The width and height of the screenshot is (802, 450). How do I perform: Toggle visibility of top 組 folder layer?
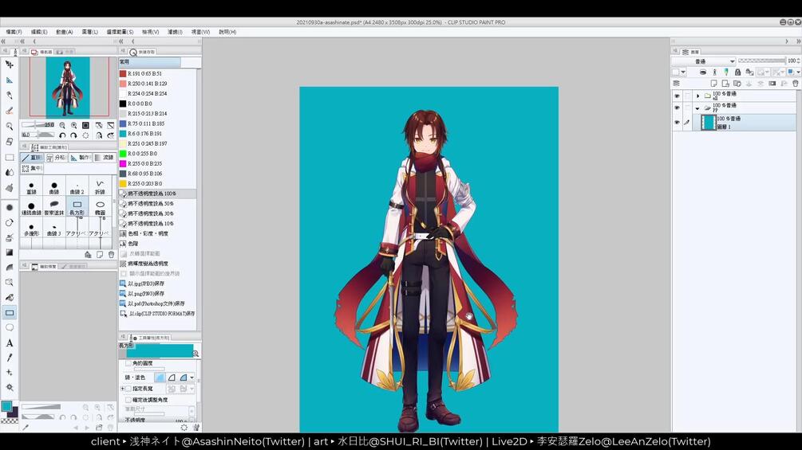point(677,96)
